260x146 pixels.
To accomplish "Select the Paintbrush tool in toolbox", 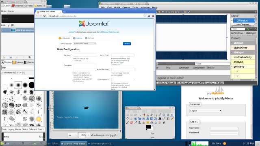I will coord(127,122).
